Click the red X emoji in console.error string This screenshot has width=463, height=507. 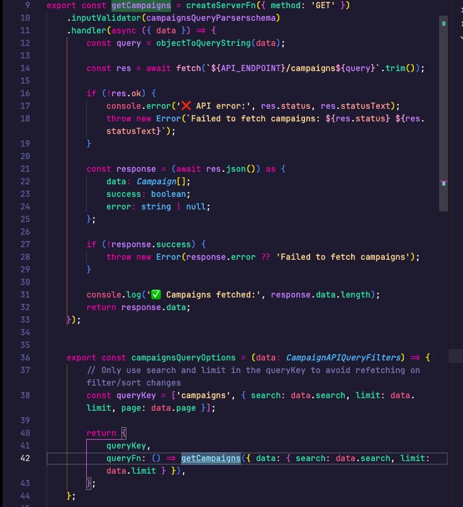[x=186, y=106]
